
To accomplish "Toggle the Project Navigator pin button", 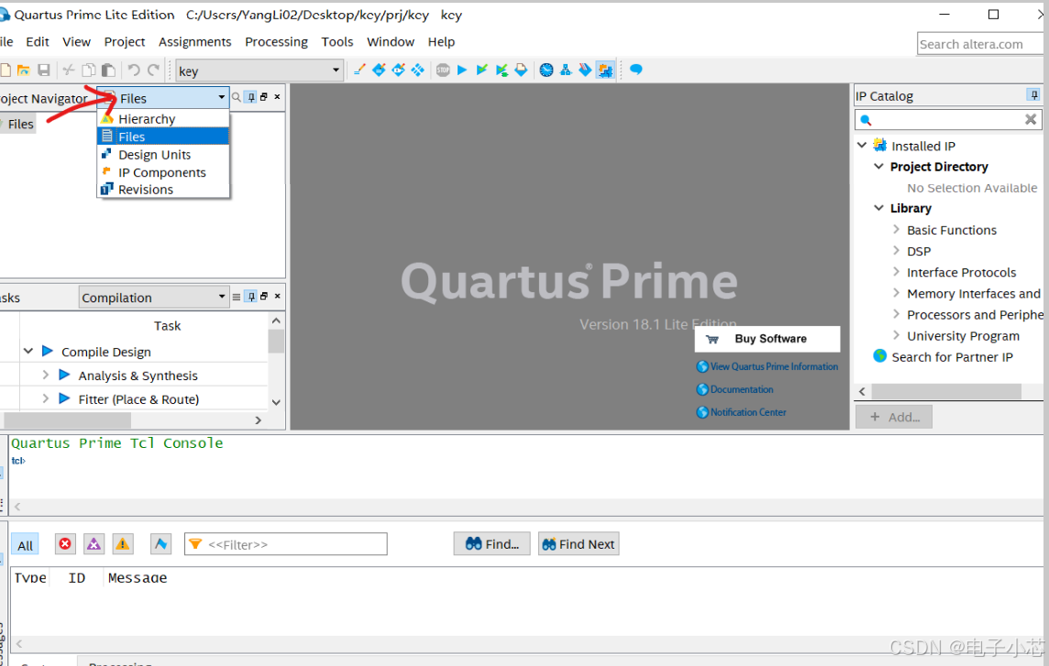I will tap(251, 97).
